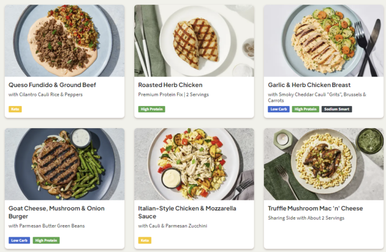Click High Protein tag on Goat Cheese Burger
Viewport: 386px width, 252px height.
tap(46, 240)
